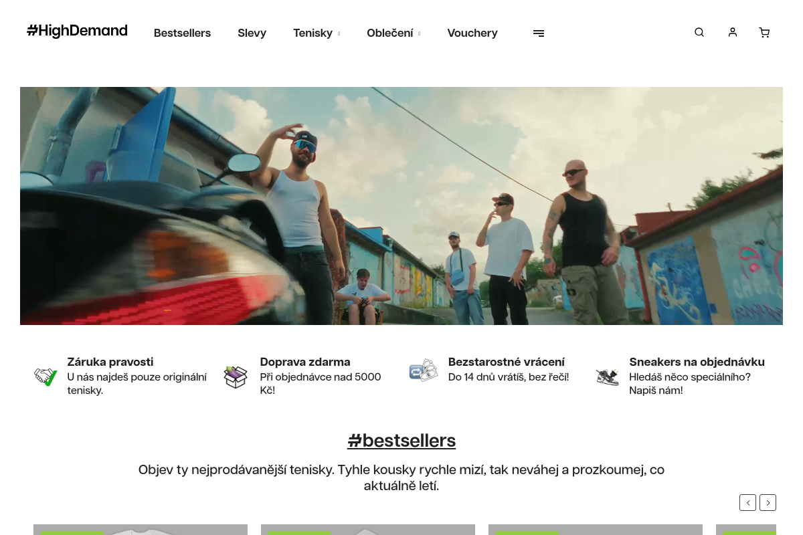
Task: Expand the Tenisky dropdown menu
Action: [x=317, y=33]
